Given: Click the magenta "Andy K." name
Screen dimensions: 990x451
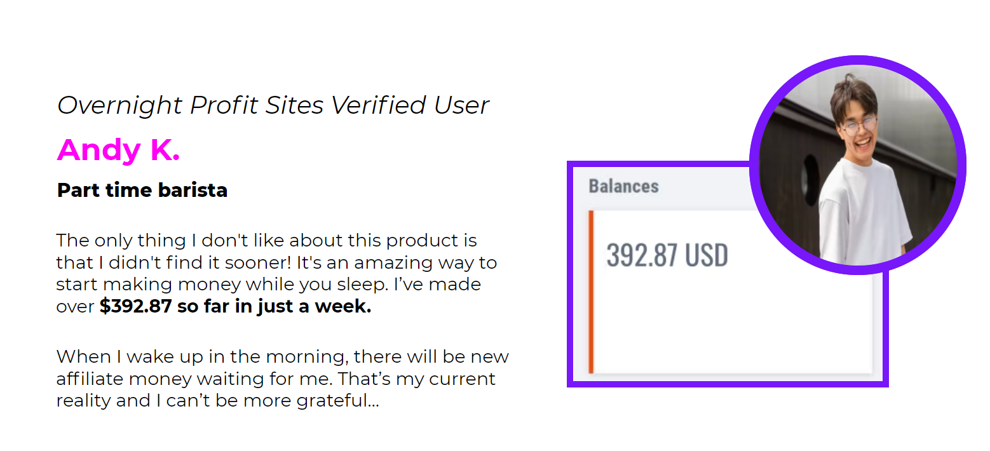Looking at the screenshot, I should (x=118, y=150).
